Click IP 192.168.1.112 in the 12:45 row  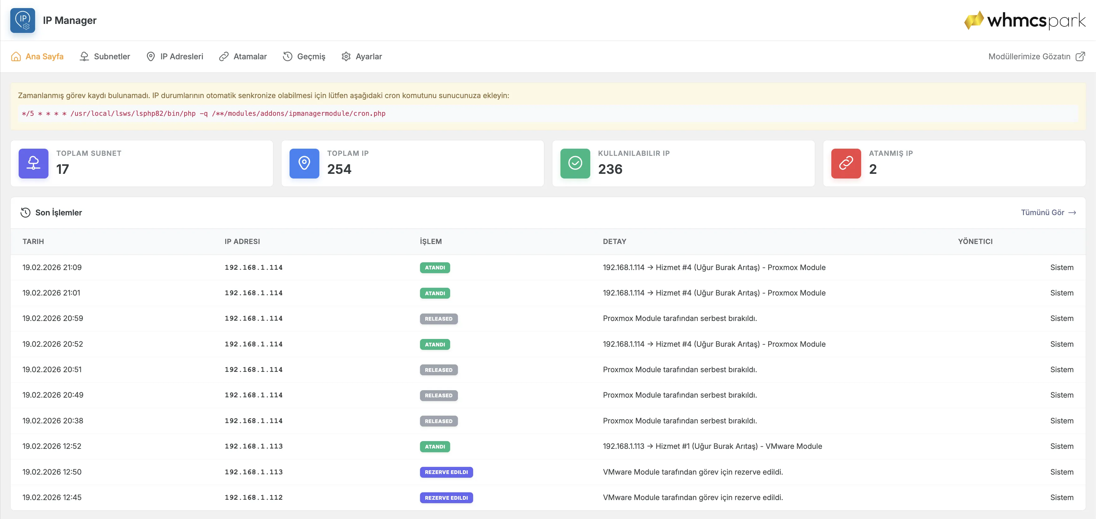pyautogui.click(x=253, y=497)
